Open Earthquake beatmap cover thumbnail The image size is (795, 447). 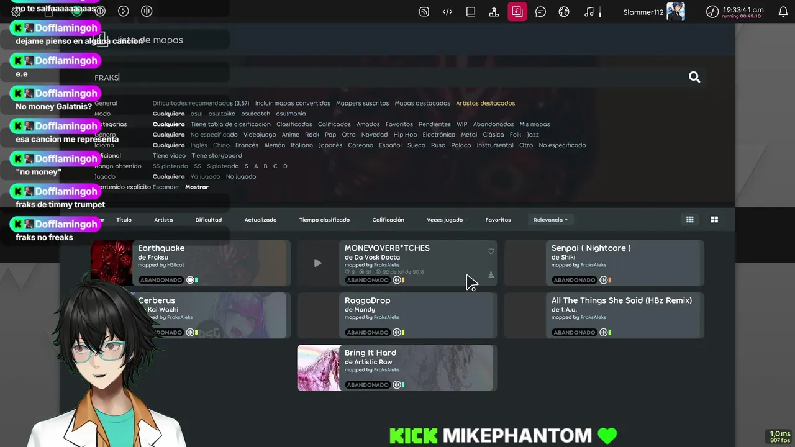[x=112, y=263]
